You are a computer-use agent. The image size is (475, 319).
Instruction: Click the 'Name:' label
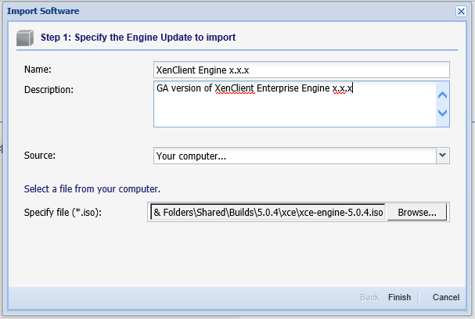click(38, 70)
